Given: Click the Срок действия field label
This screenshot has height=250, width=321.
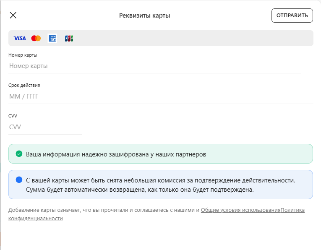Looking at the screenshot, I should [x=24, y=85].
